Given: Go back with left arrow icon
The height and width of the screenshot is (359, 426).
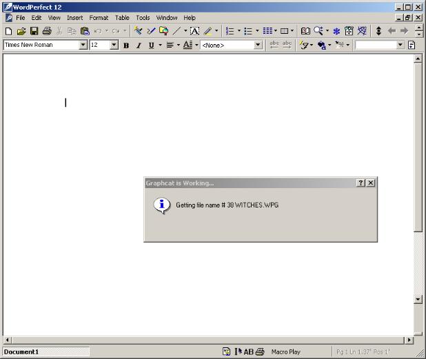Looking at the screenshot, I should click(392, 31).
